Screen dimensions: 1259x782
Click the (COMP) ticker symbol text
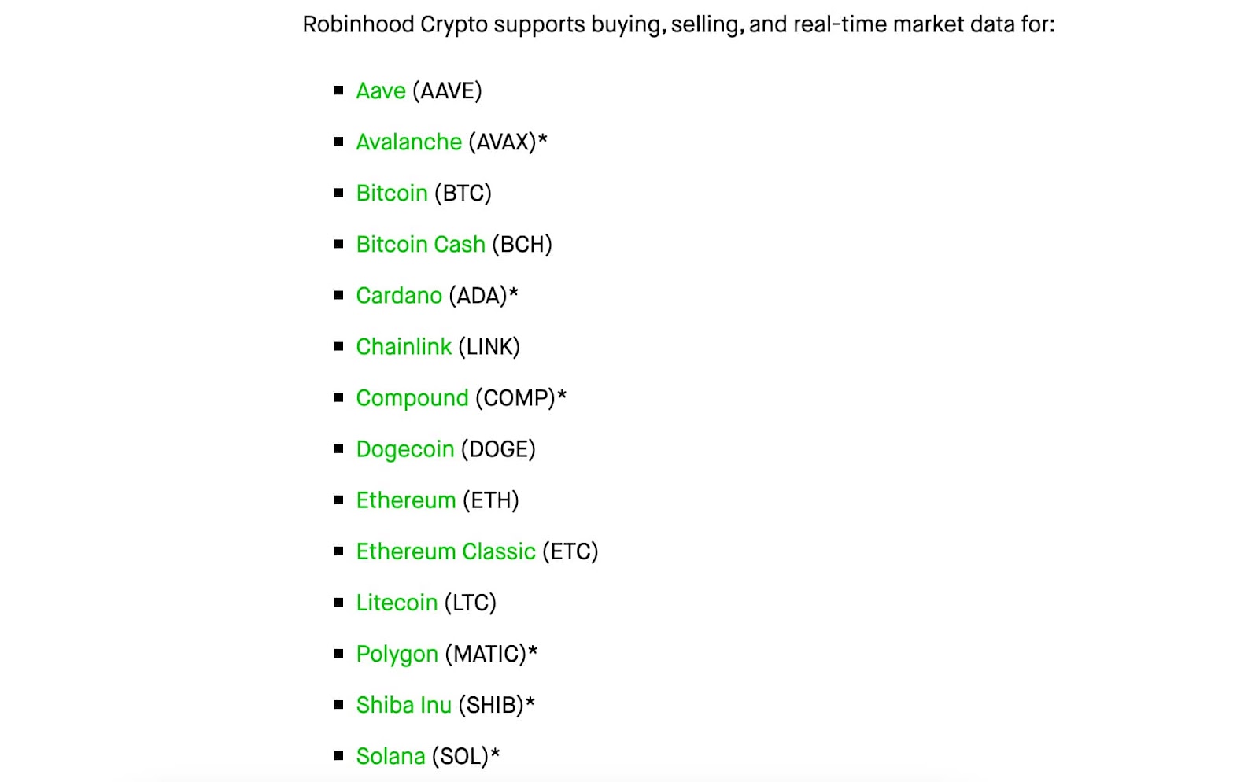point(515,398)
